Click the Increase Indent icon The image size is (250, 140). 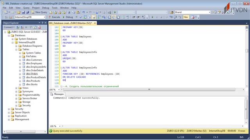point(138,17)
